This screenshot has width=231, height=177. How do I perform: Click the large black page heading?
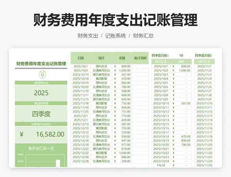coord(115,20)
